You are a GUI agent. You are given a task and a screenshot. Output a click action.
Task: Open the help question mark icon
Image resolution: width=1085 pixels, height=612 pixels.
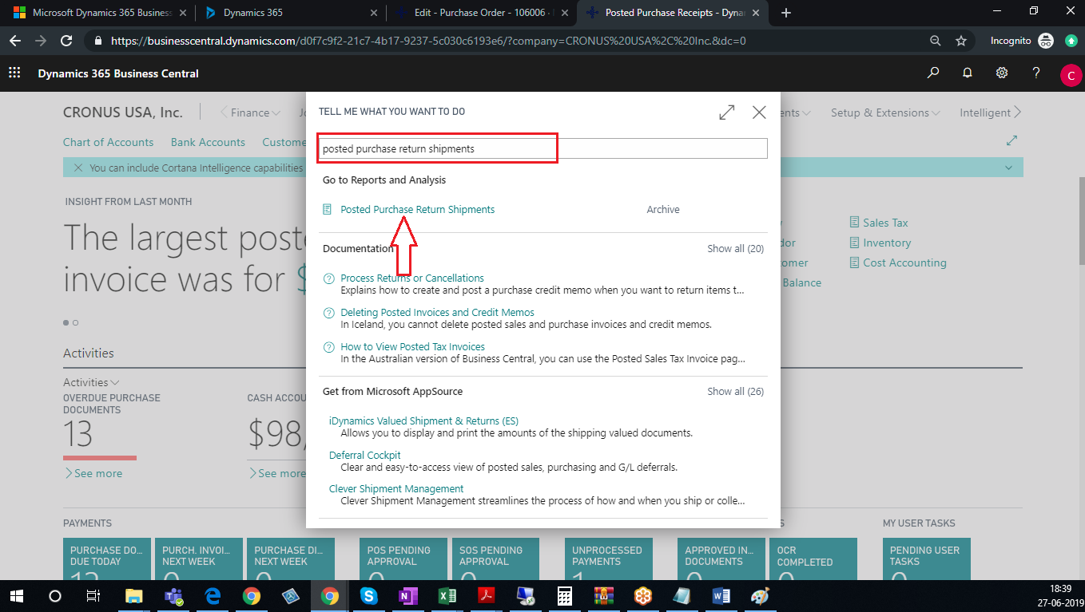click(x=1036, y=73)
